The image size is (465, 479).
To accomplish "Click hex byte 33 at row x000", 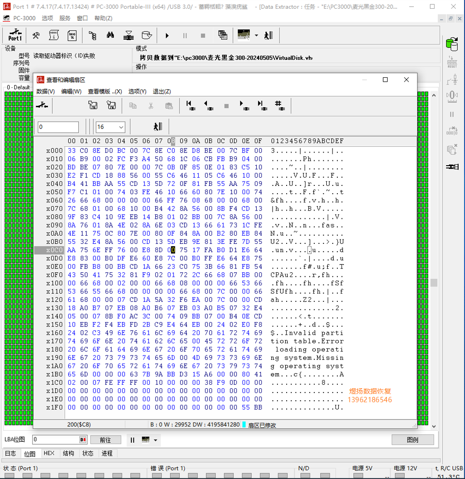I will [72, 151].
